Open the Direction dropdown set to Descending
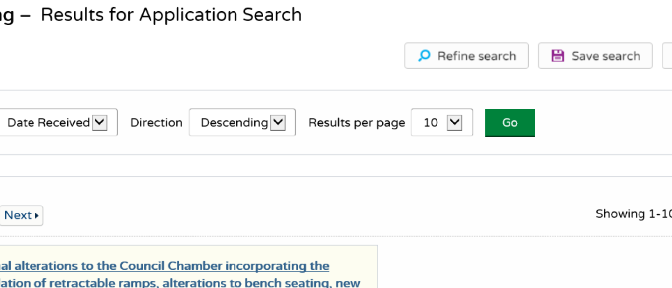 242,122
